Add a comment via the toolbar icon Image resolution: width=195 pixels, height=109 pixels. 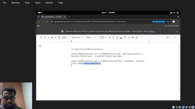[133, 38]
